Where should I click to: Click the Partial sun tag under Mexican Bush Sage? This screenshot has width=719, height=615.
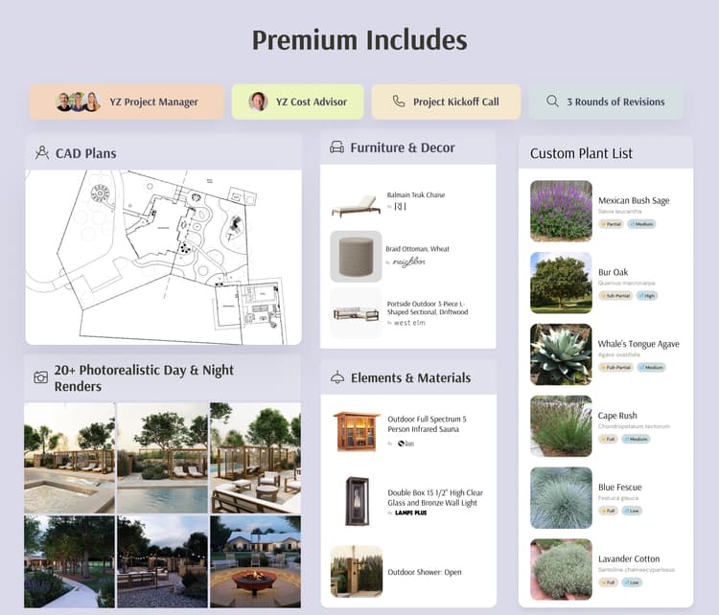(612, 223)
